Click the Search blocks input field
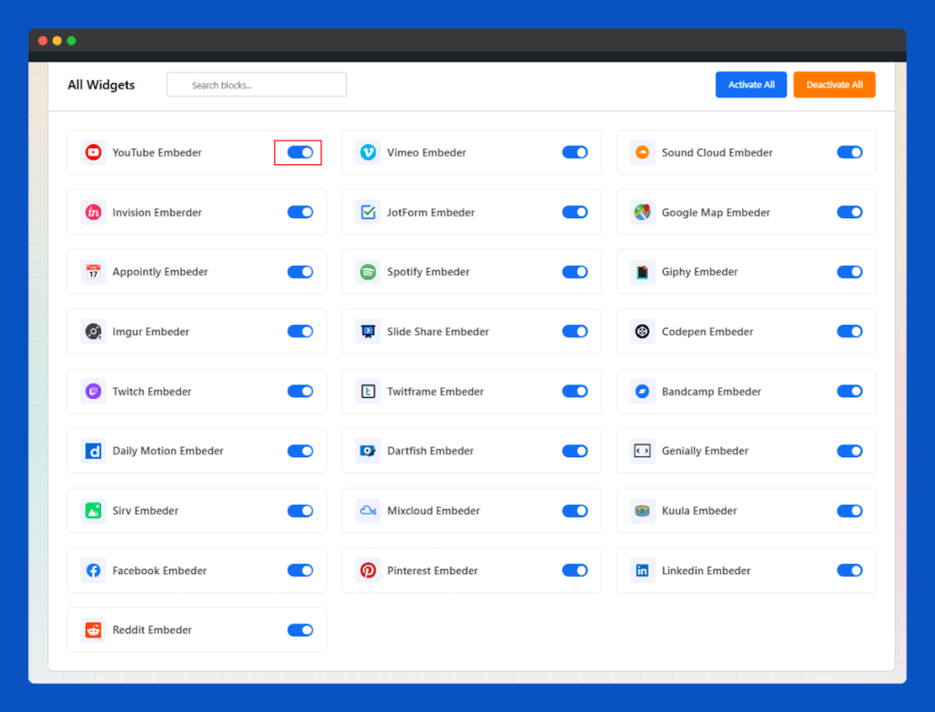Screen dimensions: 935x712 tap(256, 84)
